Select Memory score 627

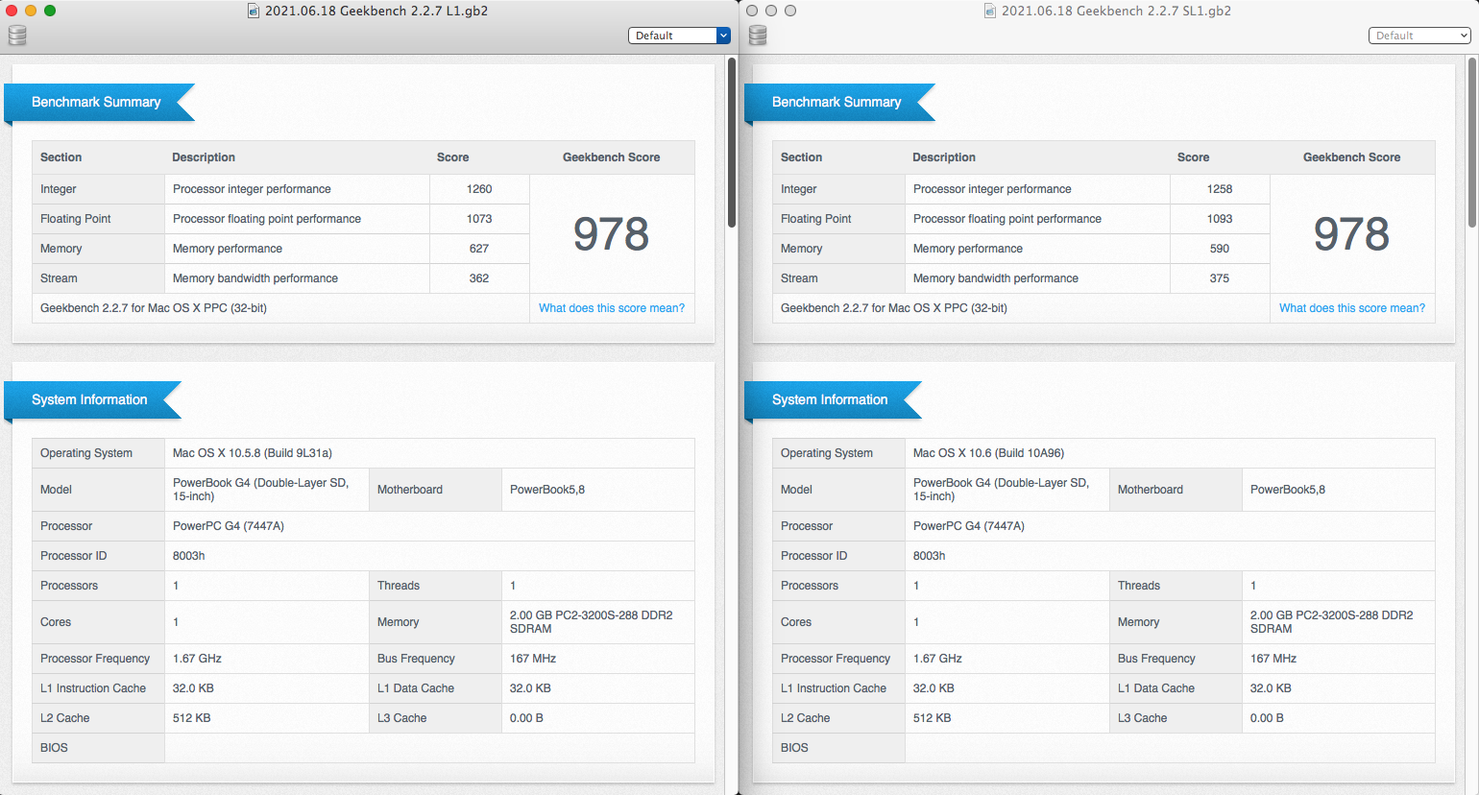[x=479, y=249]
